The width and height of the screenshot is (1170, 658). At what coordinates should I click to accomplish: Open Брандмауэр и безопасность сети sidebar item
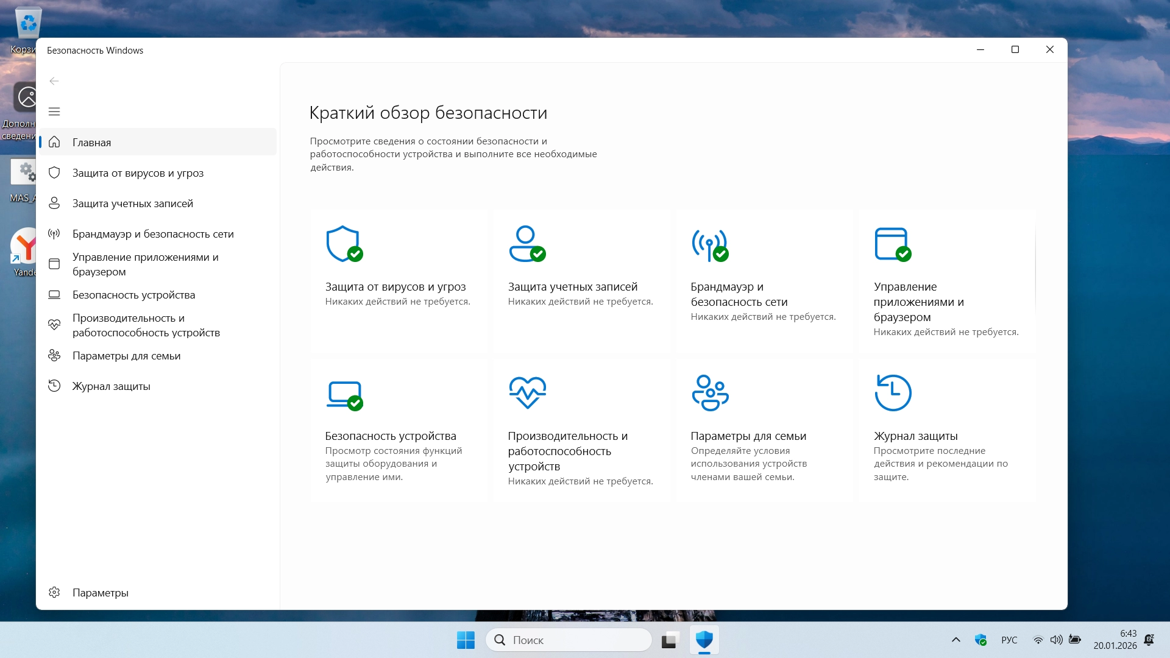pos(153,234)
